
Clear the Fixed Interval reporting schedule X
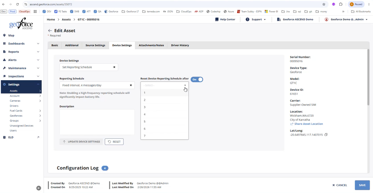pyautogui.click(x=131, y=85)
